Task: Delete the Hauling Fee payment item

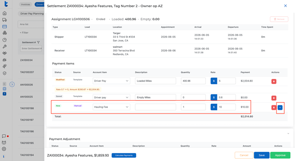Action: click(x=274, y=108)
